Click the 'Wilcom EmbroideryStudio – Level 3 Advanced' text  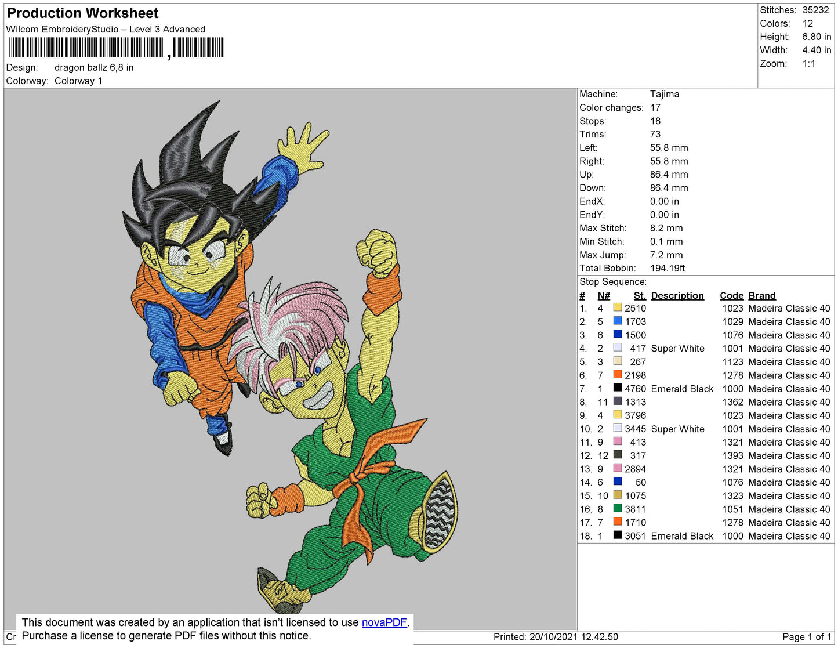coord(106,29)
